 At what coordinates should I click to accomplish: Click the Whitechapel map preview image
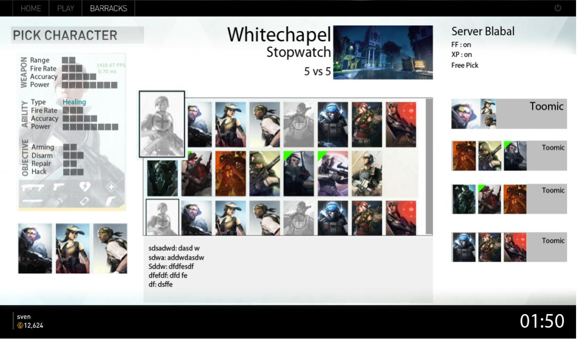click(383, 52)
